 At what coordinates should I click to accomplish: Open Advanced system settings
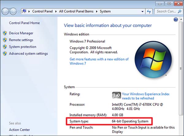pos(28,54)
